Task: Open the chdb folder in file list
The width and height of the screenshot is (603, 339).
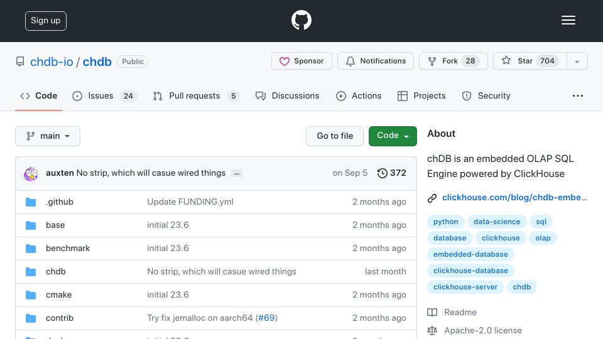Action: pyautogui.click(x=56, y=271)
